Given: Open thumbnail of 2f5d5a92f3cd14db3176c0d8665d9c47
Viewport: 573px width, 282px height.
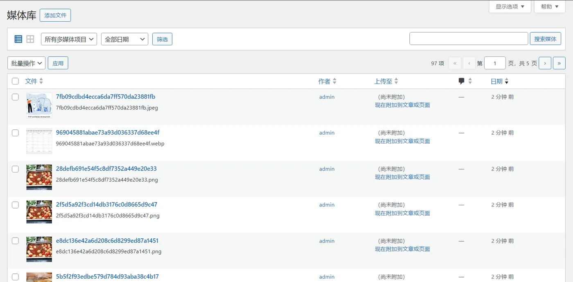Looking at the screenshot, I should 39,212.
